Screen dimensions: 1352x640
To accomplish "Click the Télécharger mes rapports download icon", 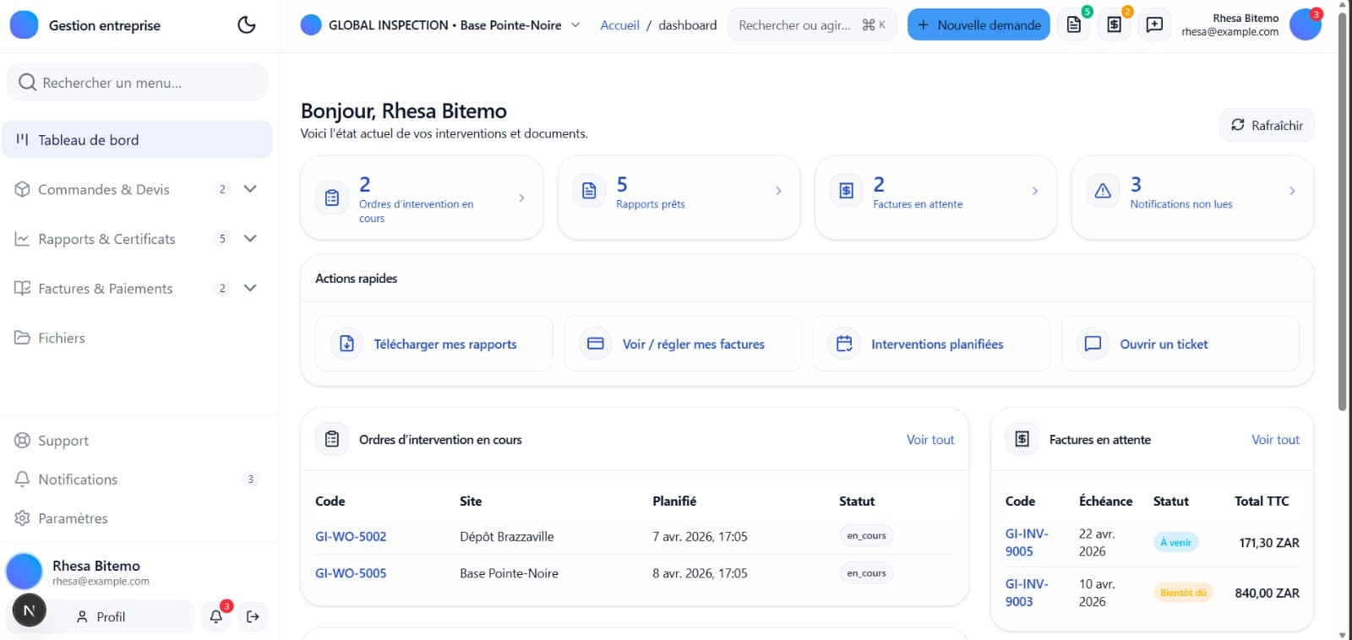I will click(347, 344).
